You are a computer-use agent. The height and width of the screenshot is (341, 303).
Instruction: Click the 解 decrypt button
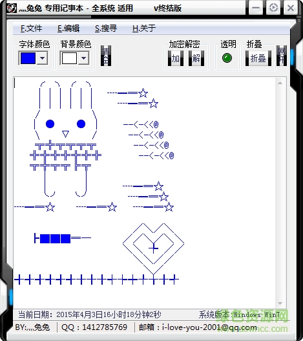coord(196,58)
